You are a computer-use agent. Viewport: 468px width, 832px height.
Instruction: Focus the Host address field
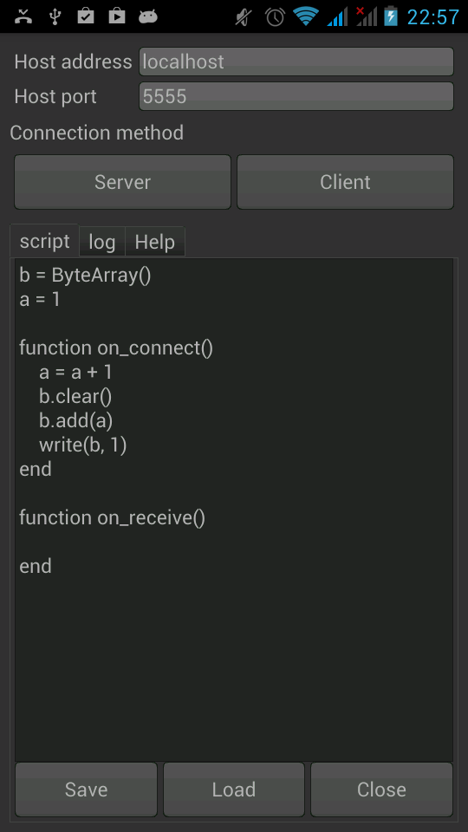click(x=296, y=62)
